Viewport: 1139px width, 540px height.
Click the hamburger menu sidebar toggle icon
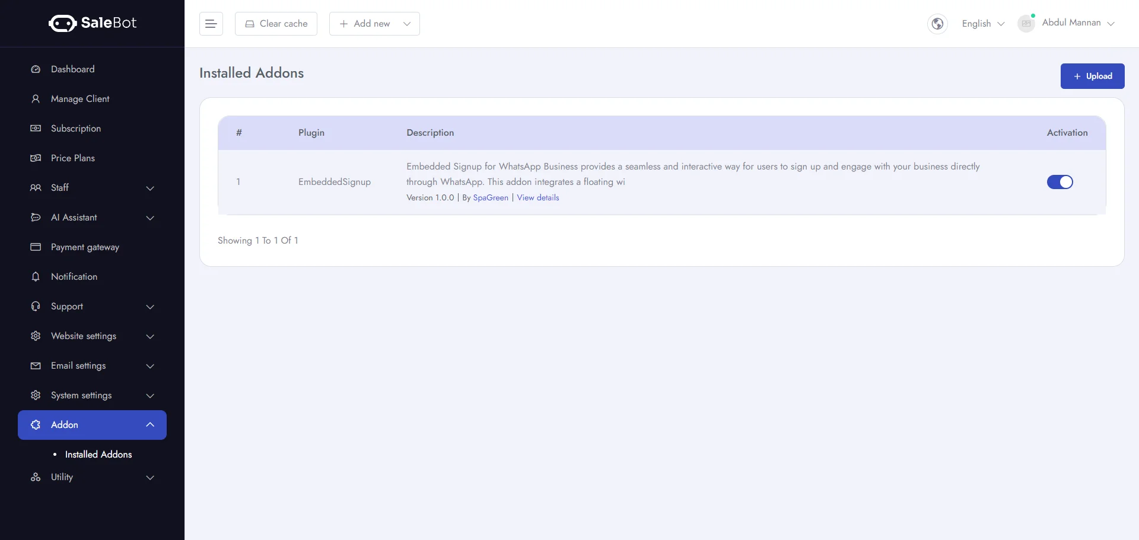tap(211, 24)
